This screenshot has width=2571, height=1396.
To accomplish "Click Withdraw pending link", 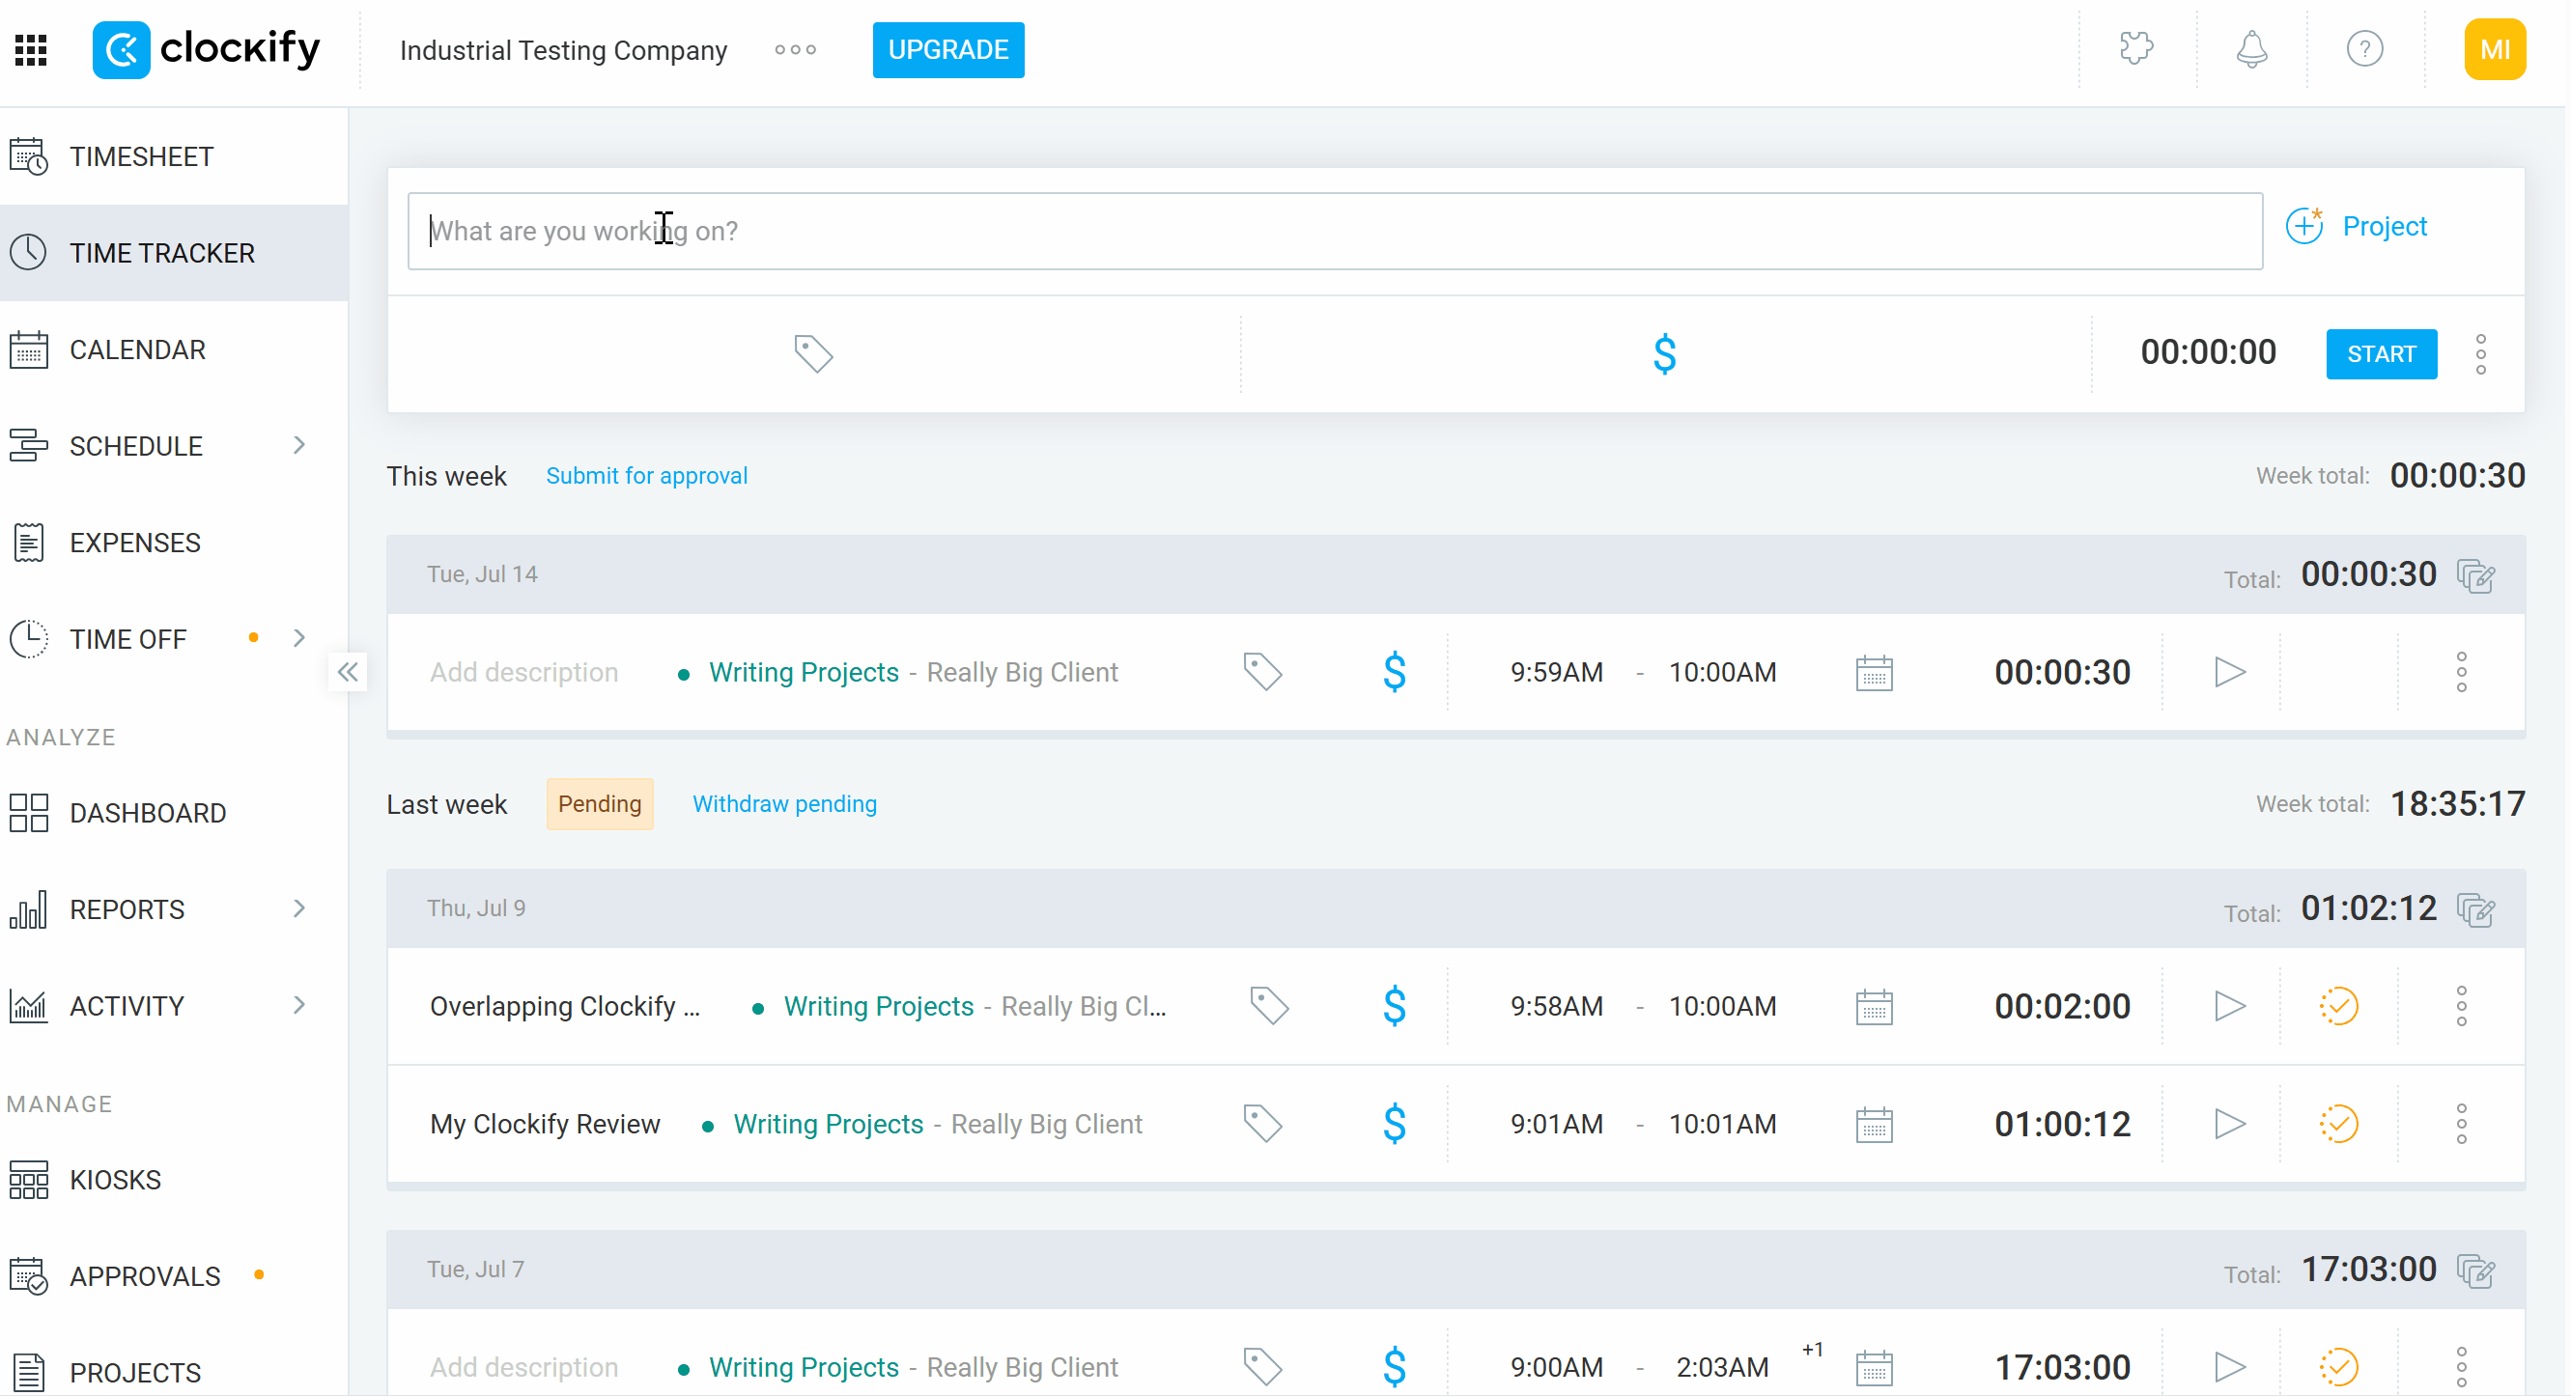I will pos(784,804).
